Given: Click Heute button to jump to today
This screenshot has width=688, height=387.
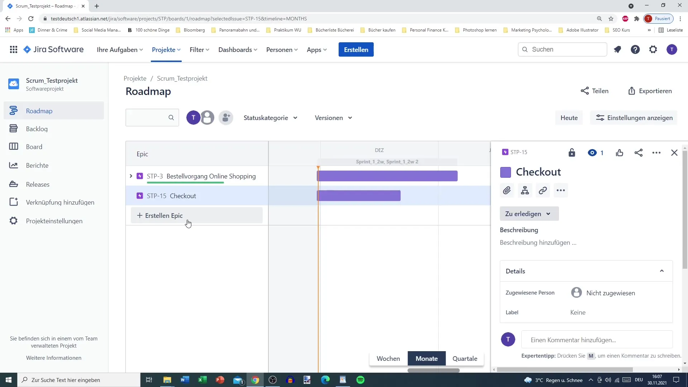Looking at the screenshot, I should tap(569, 118).
